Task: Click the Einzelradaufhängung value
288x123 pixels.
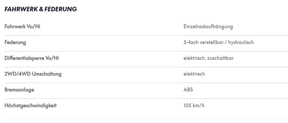Action: tap(208, 27)
